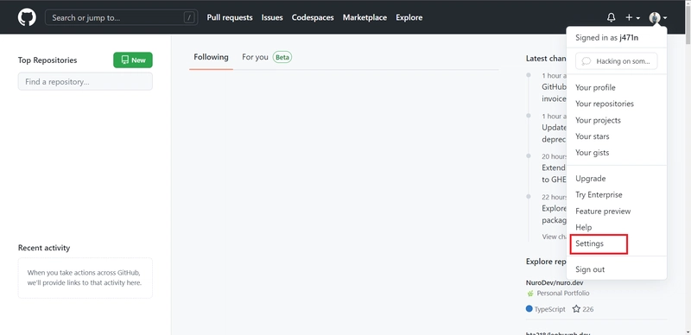Click the notifications bell icon
Screen dimensions: 691x335
pos(611,17)
